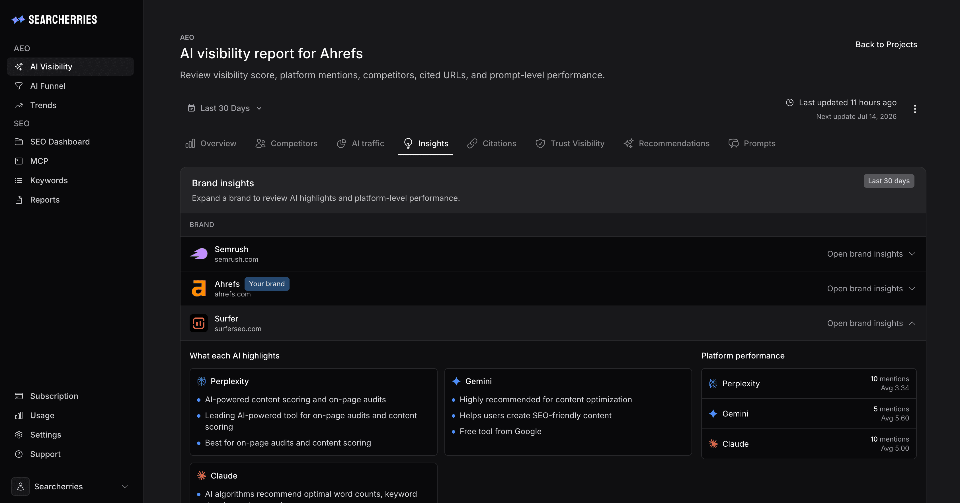Click Perplexity icon in Platform performance
960x503 pixels.
[x=713, y=384]
